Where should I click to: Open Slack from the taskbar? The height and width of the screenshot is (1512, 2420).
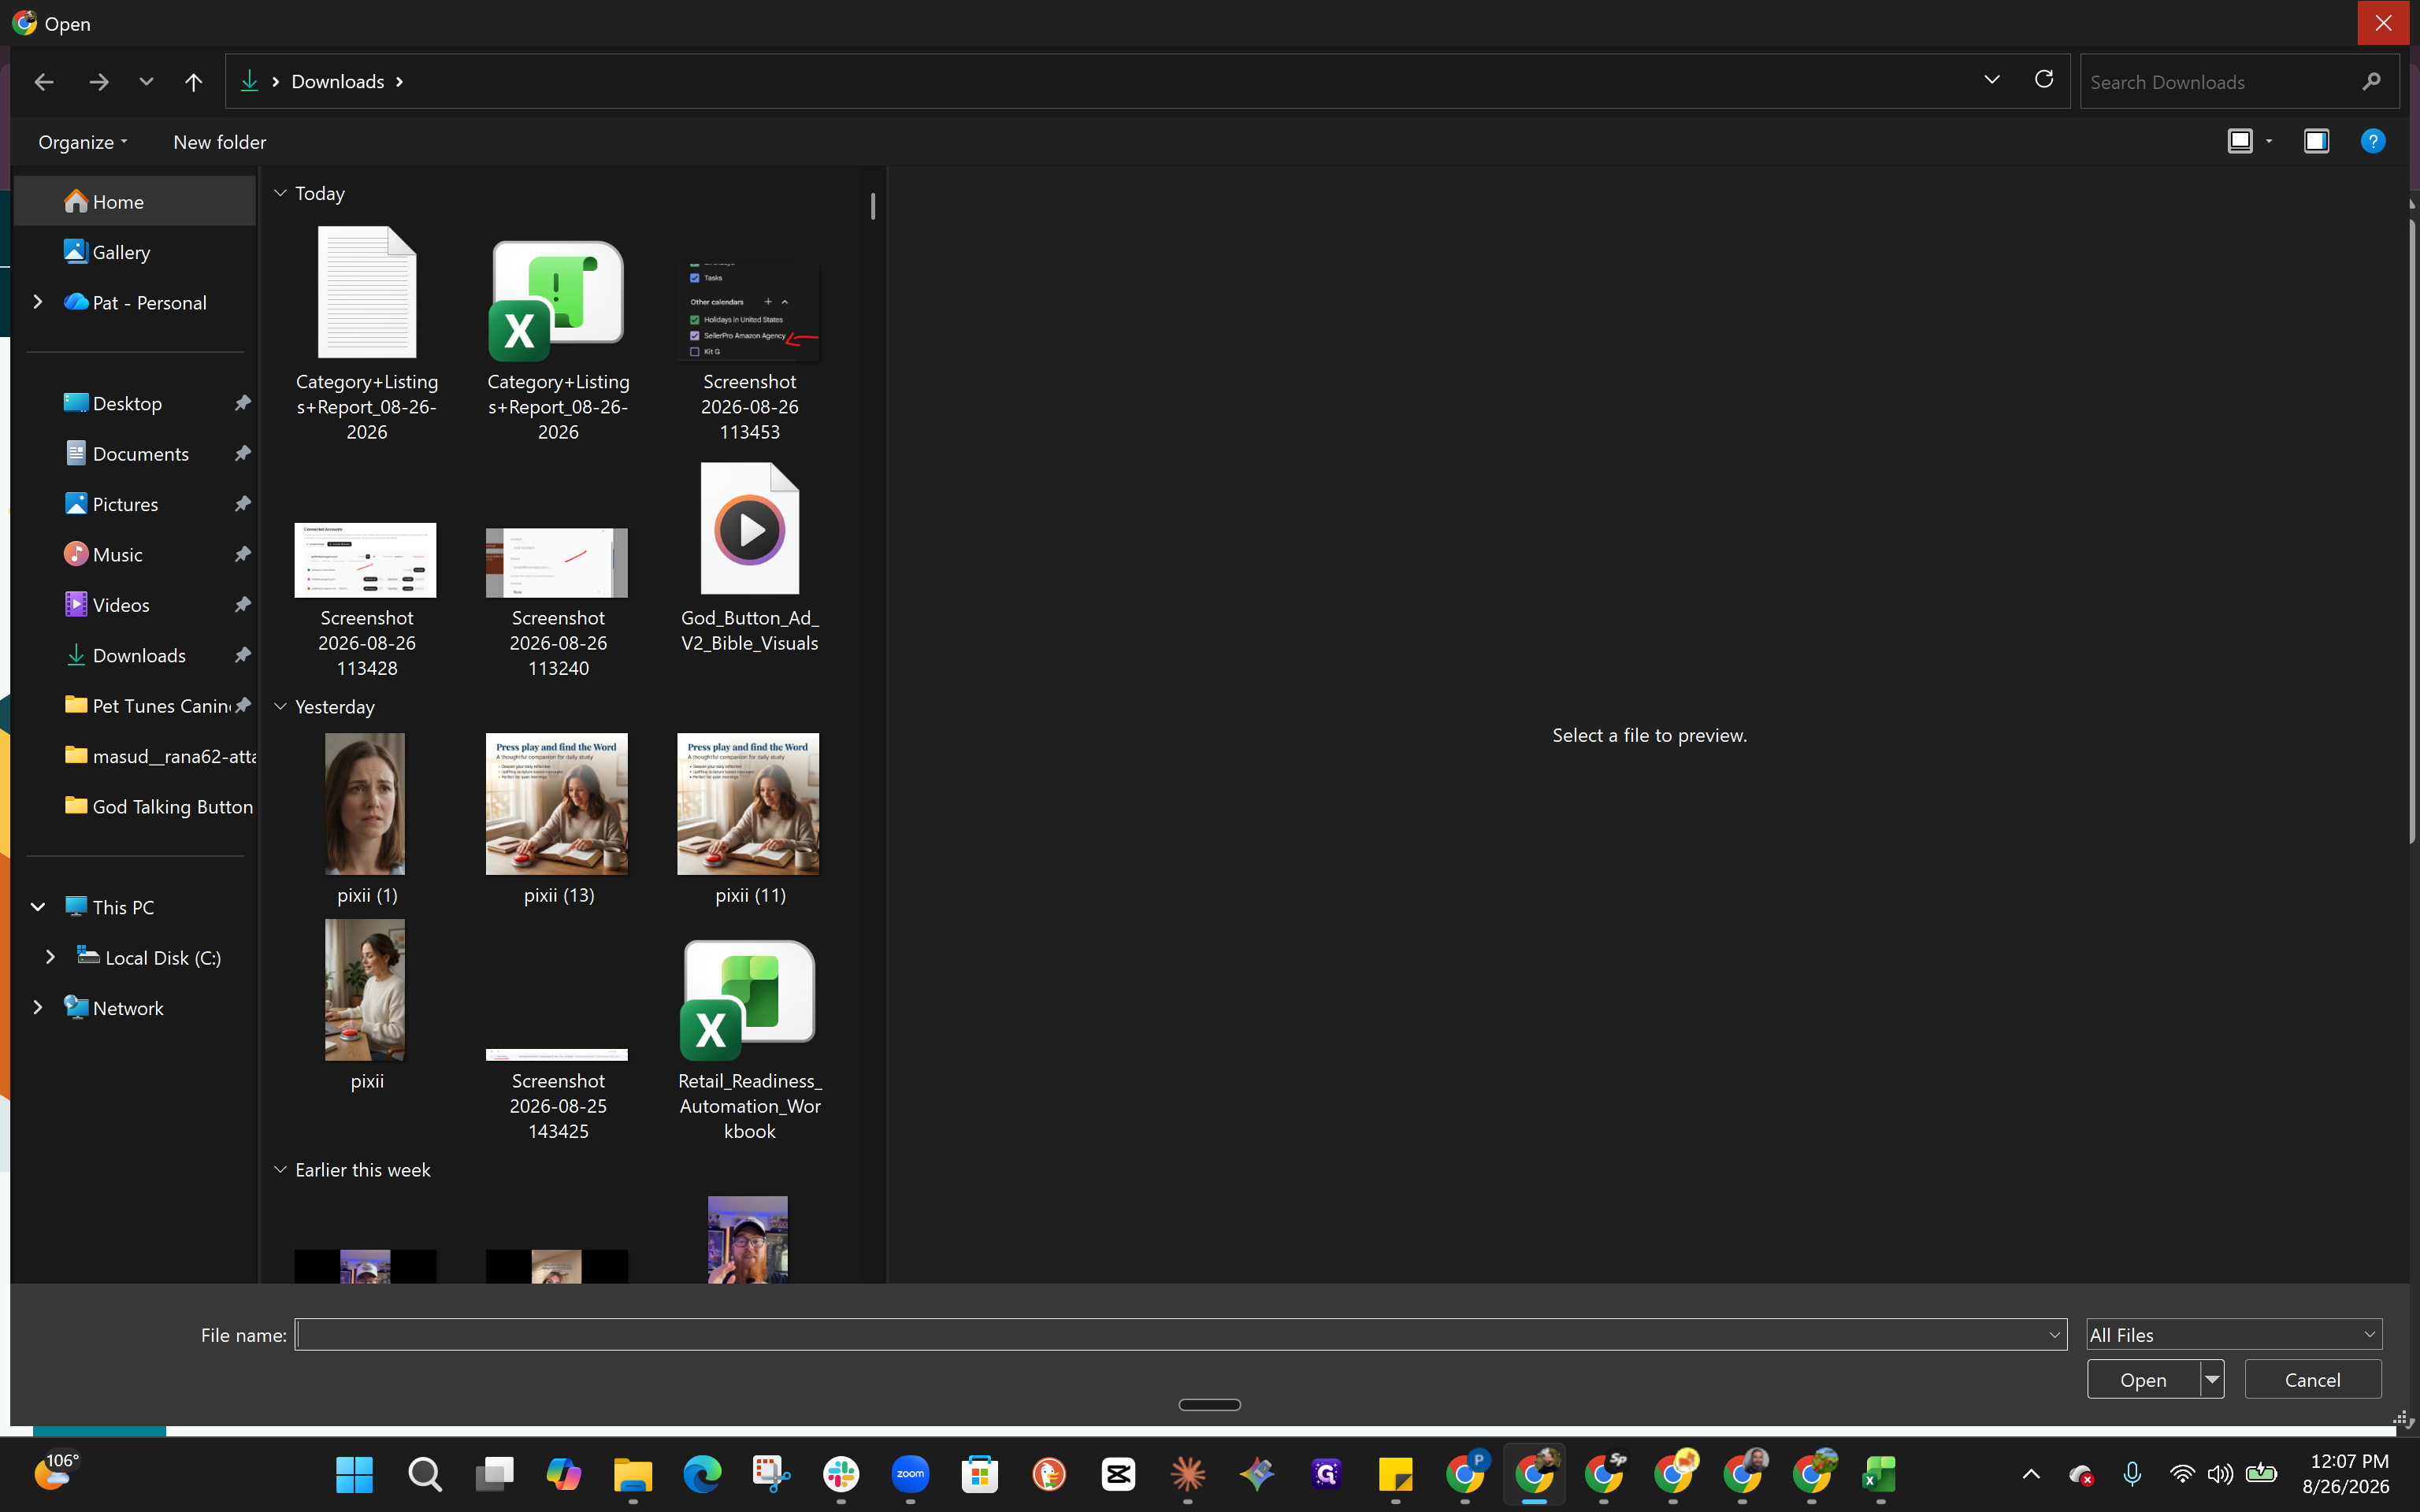tap(841, 1474)
